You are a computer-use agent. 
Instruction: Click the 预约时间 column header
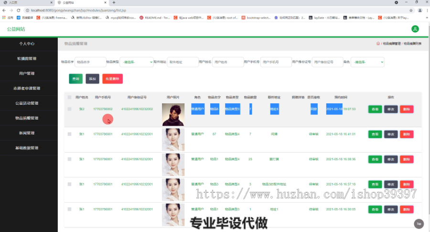[341, 97]
